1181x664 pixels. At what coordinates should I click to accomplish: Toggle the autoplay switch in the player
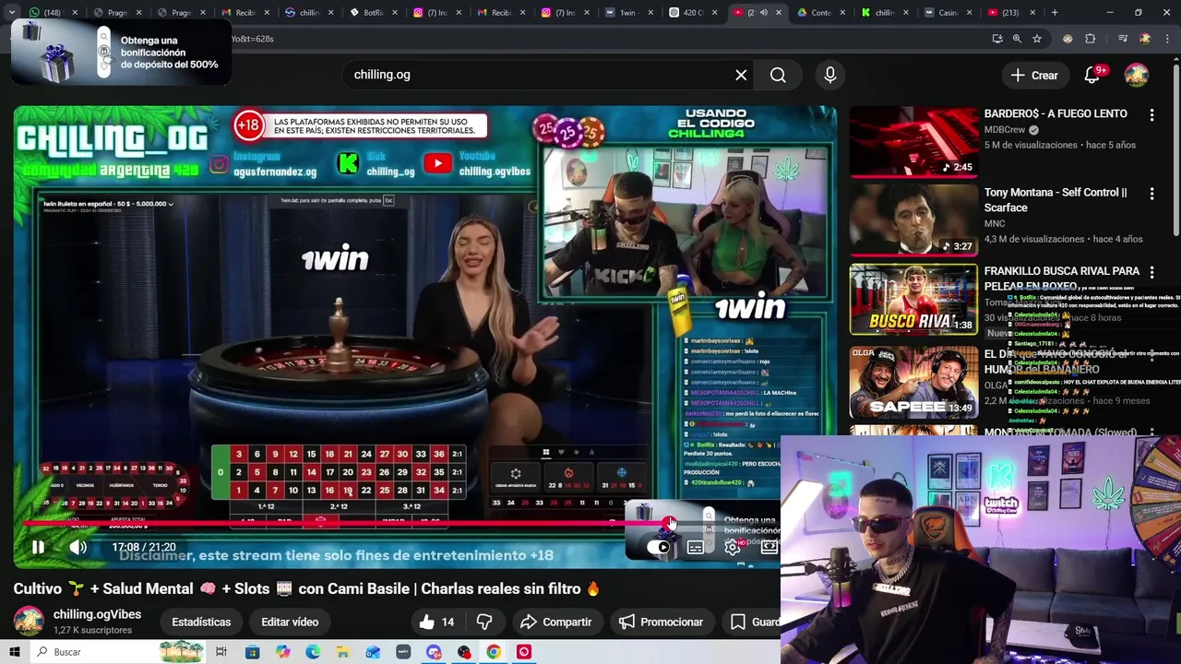coord(658,547)
